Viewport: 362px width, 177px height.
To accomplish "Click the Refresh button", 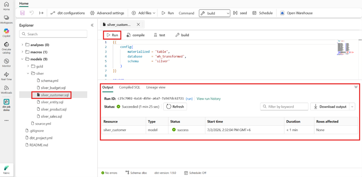I will coord(175,107).
